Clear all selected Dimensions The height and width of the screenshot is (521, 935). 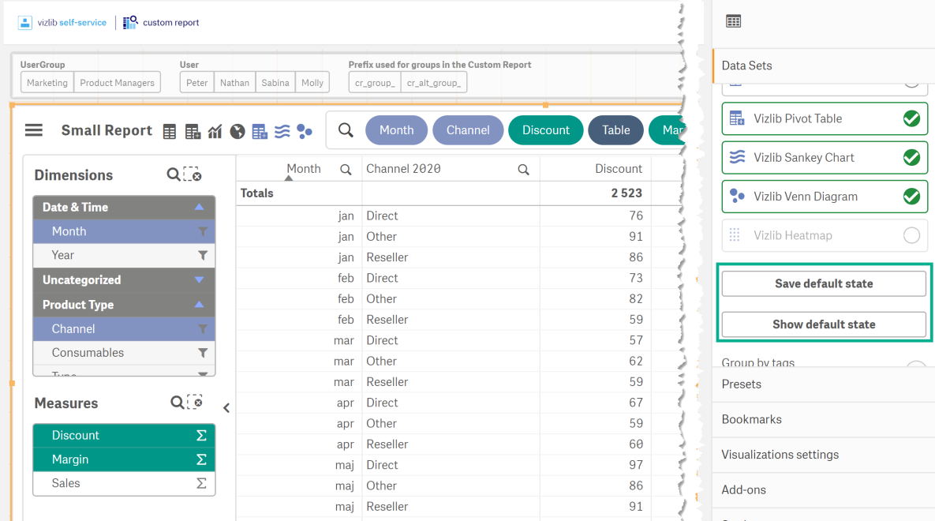(193, 174)
